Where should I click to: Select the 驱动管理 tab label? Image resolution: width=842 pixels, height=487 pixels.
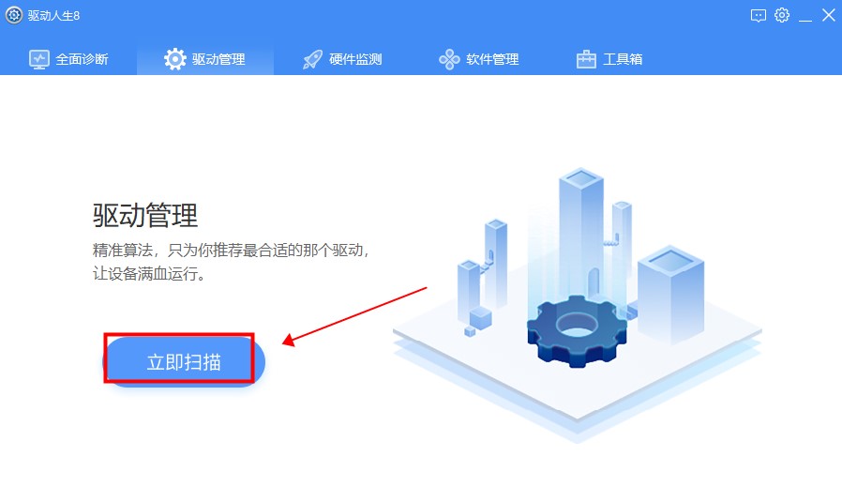tap(218, 59)
